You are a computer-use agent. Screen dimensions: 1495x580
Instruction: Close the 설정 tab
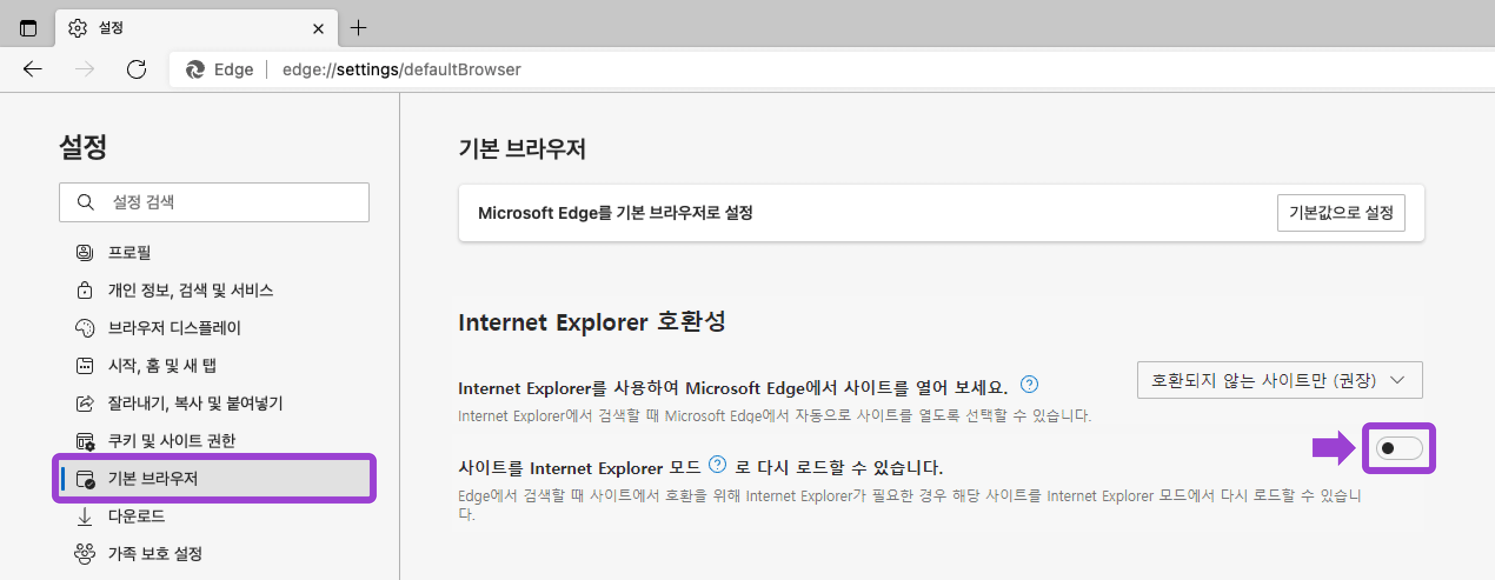[318, 28]
